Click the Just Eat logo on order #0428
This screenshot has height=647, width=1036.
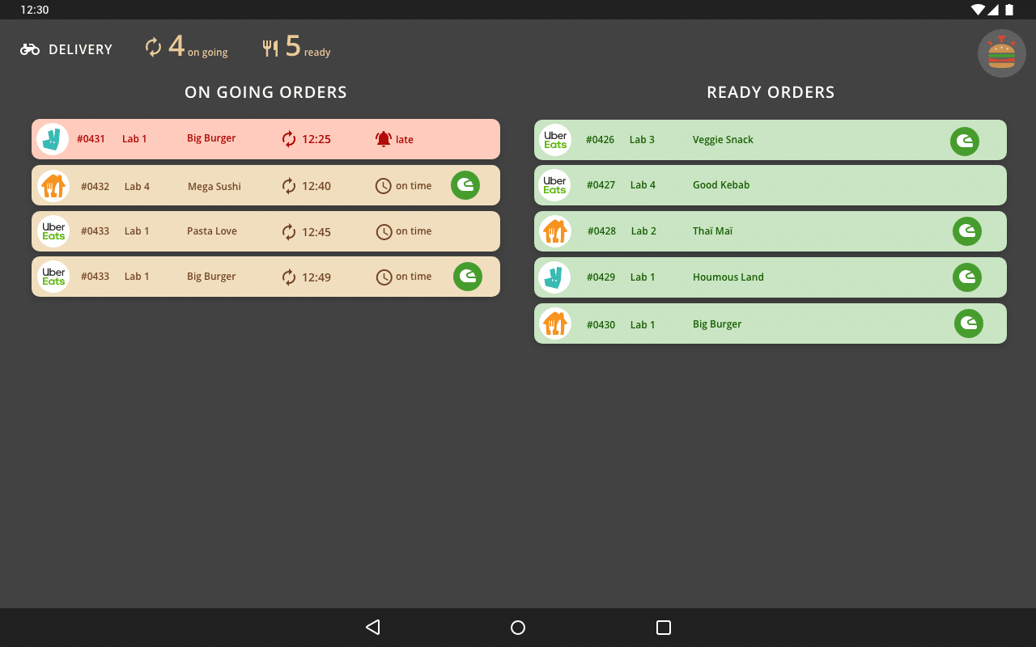coord(555,231)
